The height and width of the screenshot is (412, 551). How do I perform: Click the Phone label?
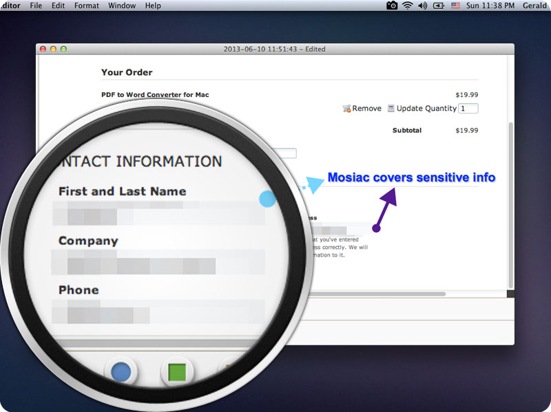tap(79, 290)
